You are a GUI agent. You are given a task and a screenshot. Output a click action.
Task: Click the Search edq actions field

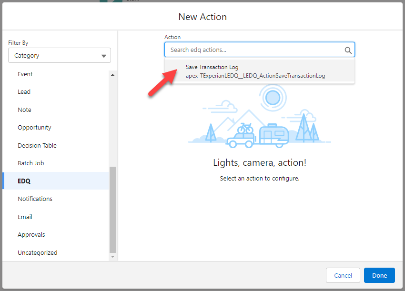tap(260, 50)
